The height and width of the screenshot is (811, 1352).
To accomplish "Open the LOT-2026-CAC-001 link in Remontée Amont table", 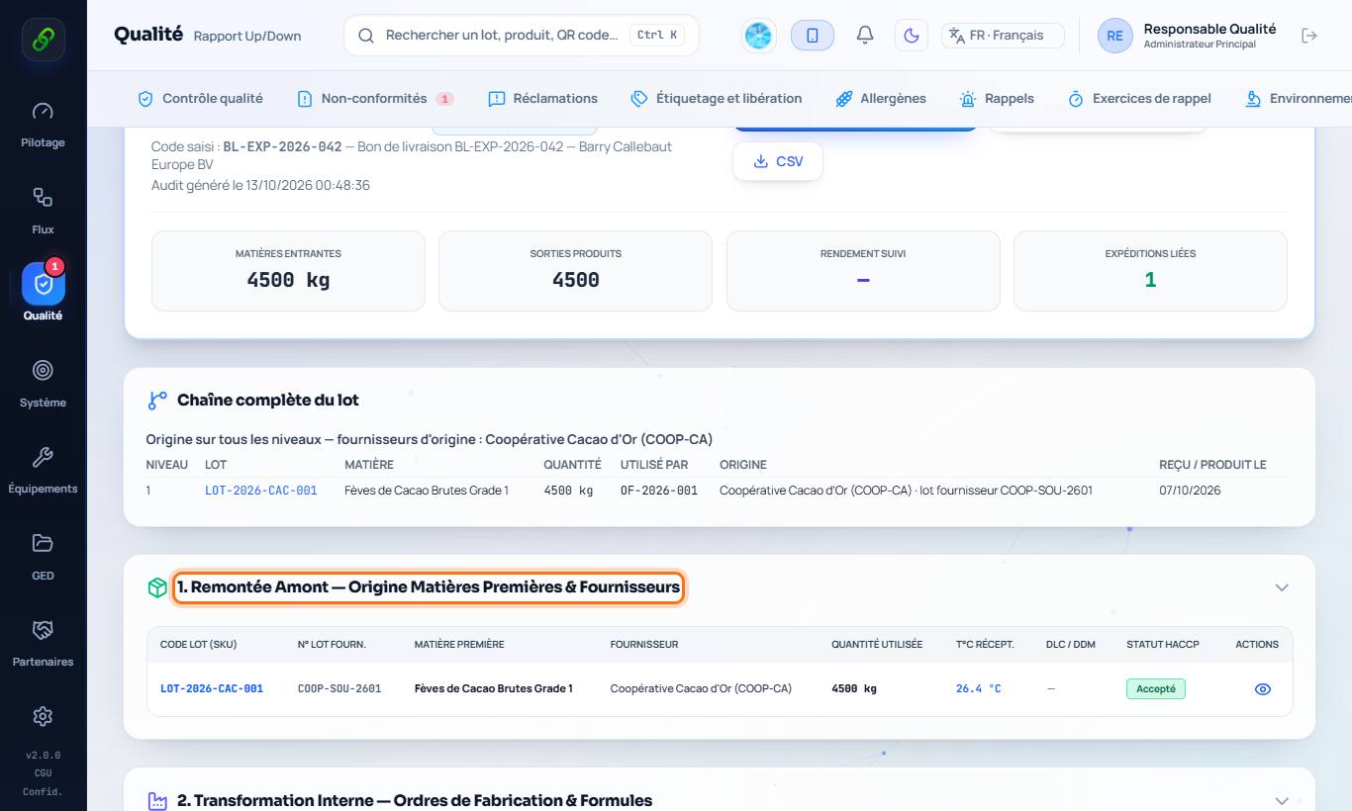I will (x=212, y=688).
